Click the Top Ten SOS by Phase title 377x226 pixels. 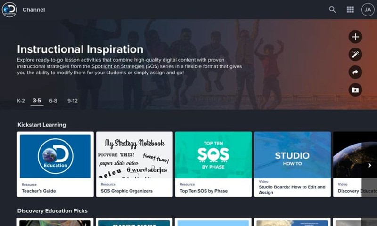coord(204,191)
